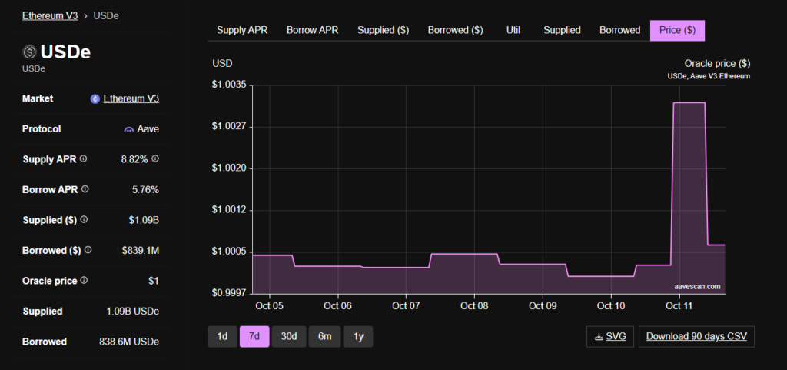Click the info icon next to Supply APR label
The height and width of the screenshot is (370, 787).
83,159
